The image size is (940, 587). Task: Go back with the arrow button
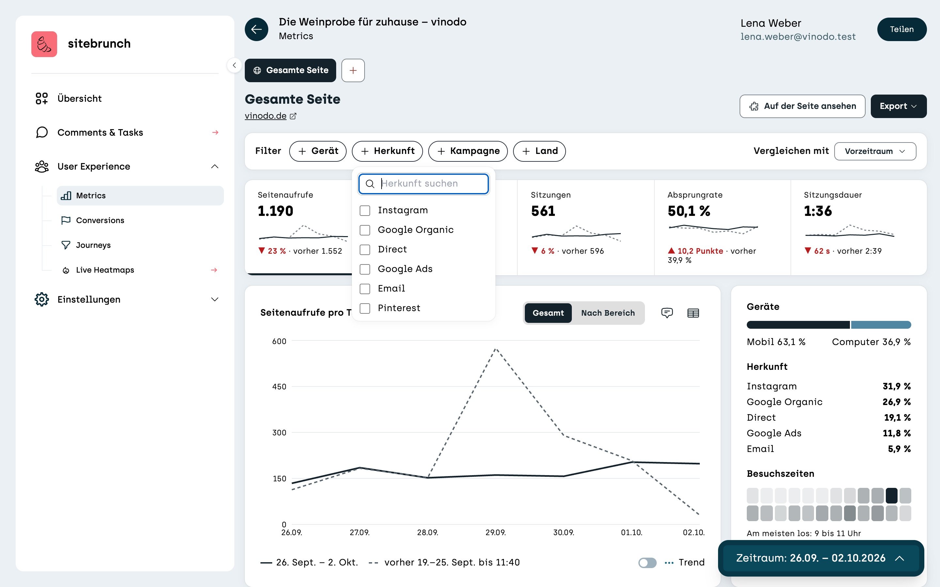[x=256, y=29]
